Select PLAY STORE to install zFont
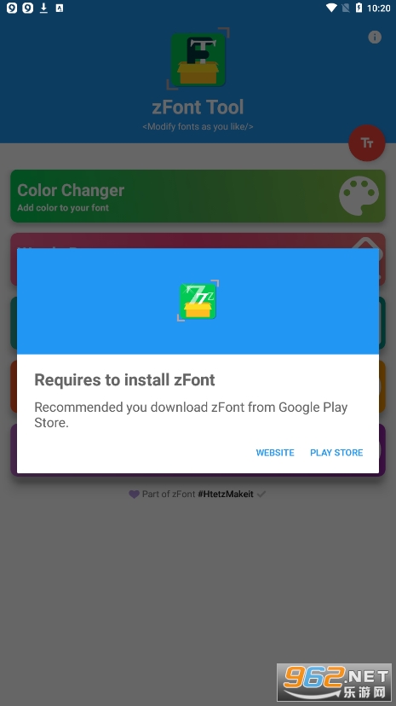 [336, 453]
